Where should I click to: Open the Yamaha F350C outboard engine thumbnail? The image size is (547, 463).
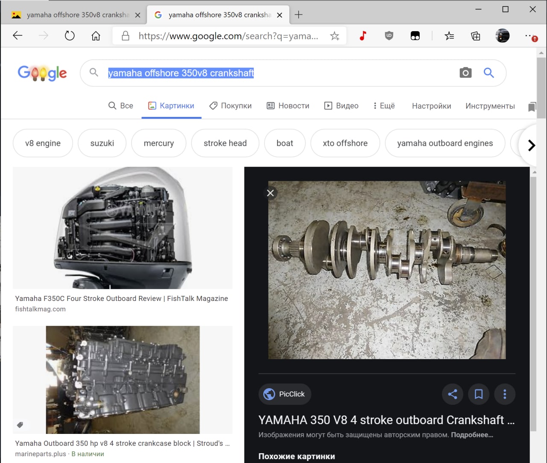pos(123,227)
